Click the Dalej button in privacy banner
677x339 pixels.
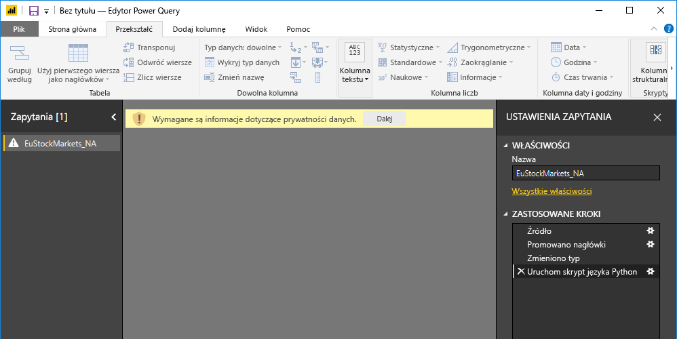tap(384, 119)
